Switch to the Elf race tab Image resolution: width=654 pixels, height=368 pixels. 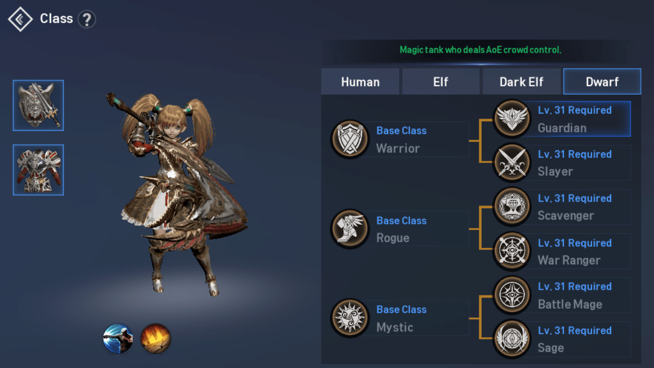(441, 82)
